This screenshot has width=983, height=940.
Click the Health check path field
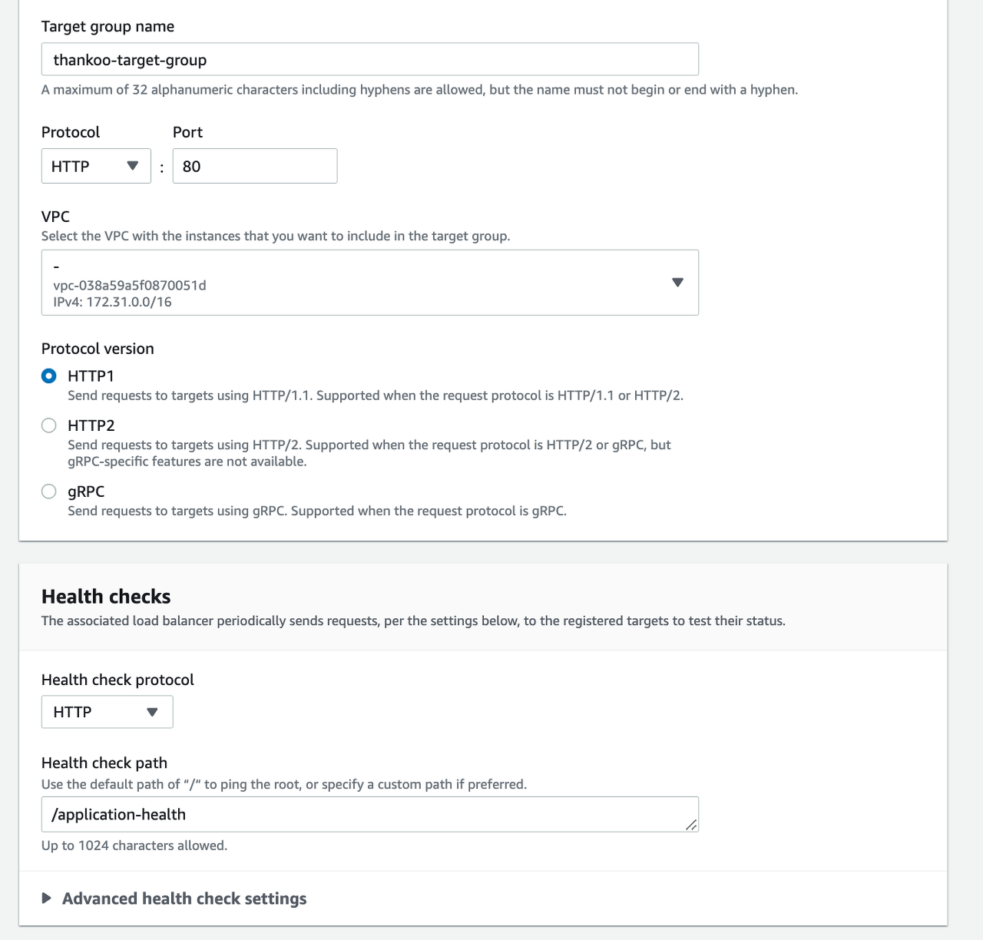coord(370,814)
